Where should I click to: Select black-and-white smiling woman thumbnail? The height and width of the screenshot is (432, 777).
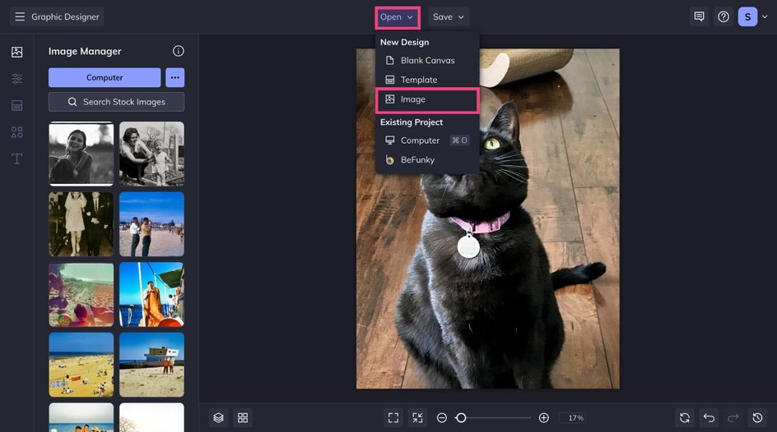(x=81, y=154)
